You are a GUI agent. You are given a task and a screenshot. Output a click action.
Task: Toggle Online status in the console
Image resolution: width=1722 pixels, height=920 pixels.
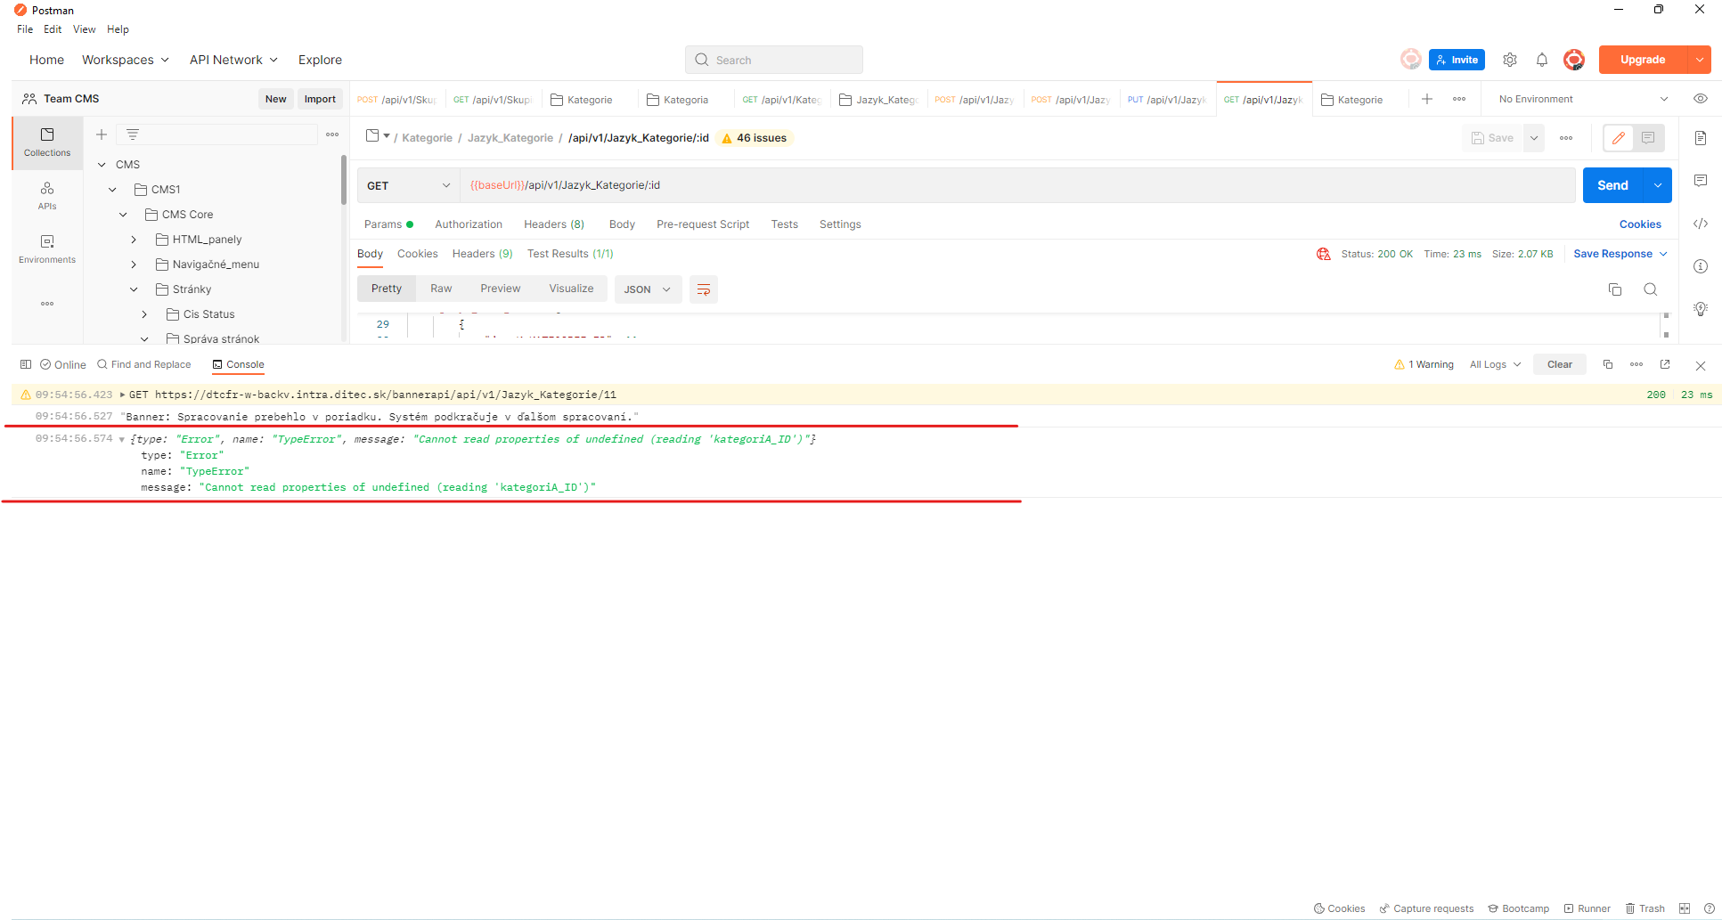pyautogui.click(x=62, y=364)
